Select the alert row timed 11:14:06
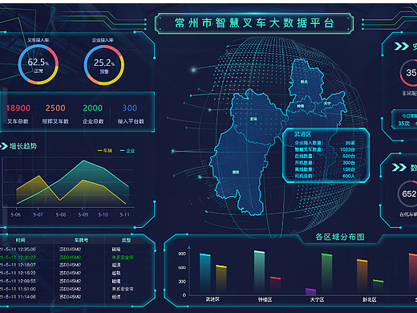417x313 pixels. pyautogui.click(x=77, y=297)
